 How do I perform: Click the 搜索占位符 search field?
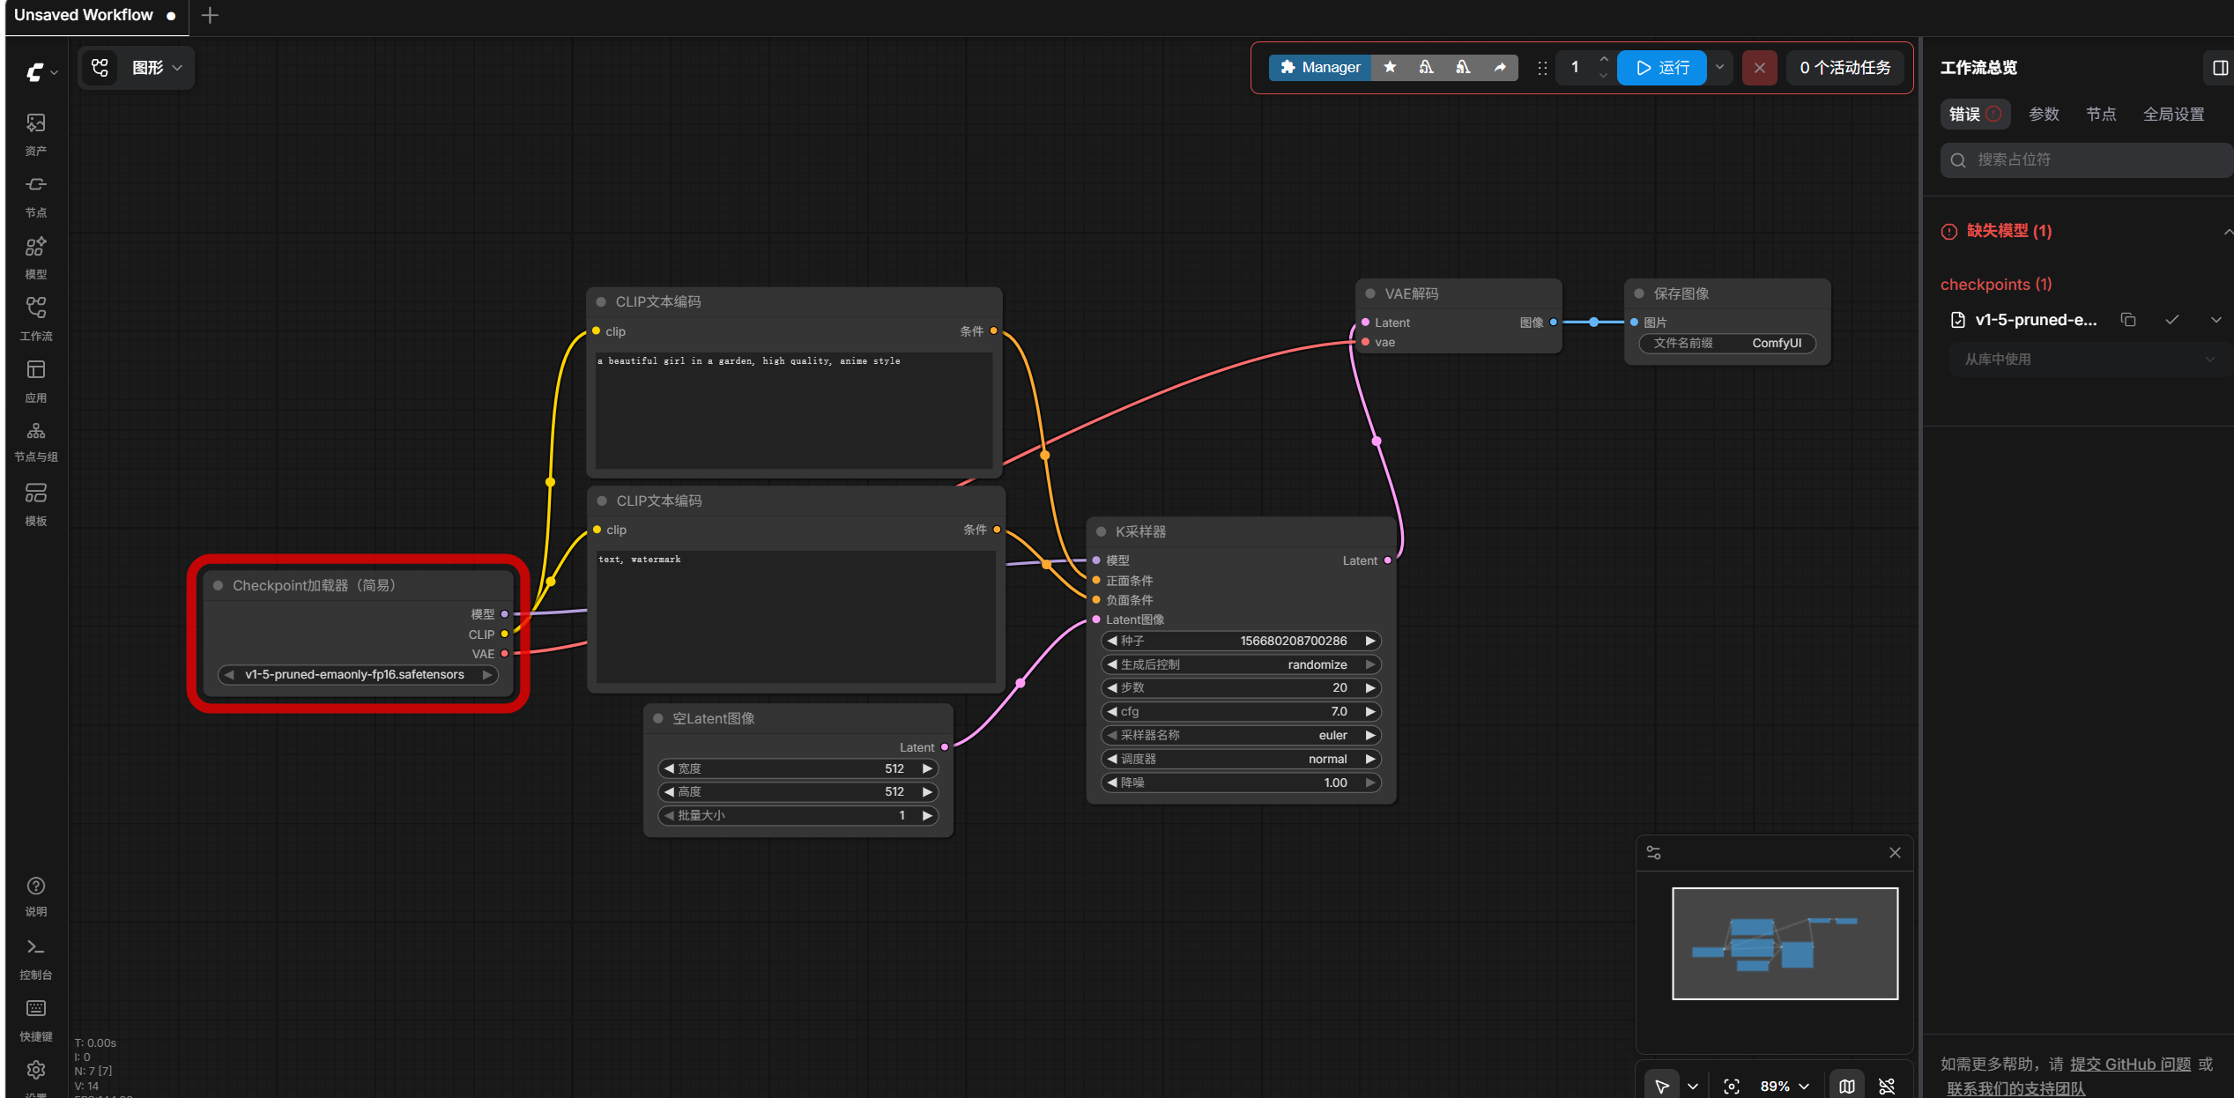[2087, 160]
